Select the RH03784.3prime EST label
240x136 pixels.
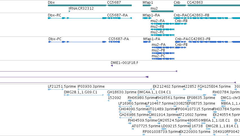226,92
